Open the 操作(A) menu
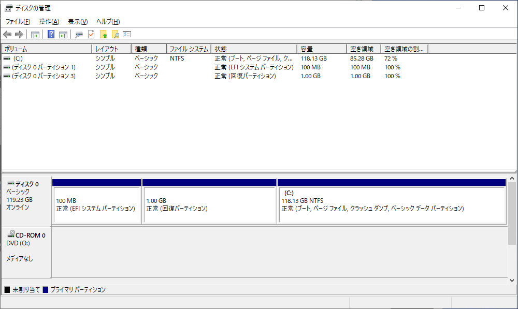 (x=49, y=22)
